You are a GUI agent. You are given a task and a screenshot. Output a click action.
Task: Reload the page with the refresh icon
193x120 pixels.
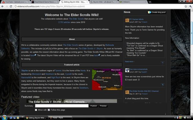point(11,7)
